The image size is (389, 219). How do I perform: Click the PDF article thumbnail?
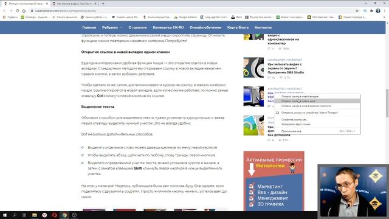tap(253, 96)
